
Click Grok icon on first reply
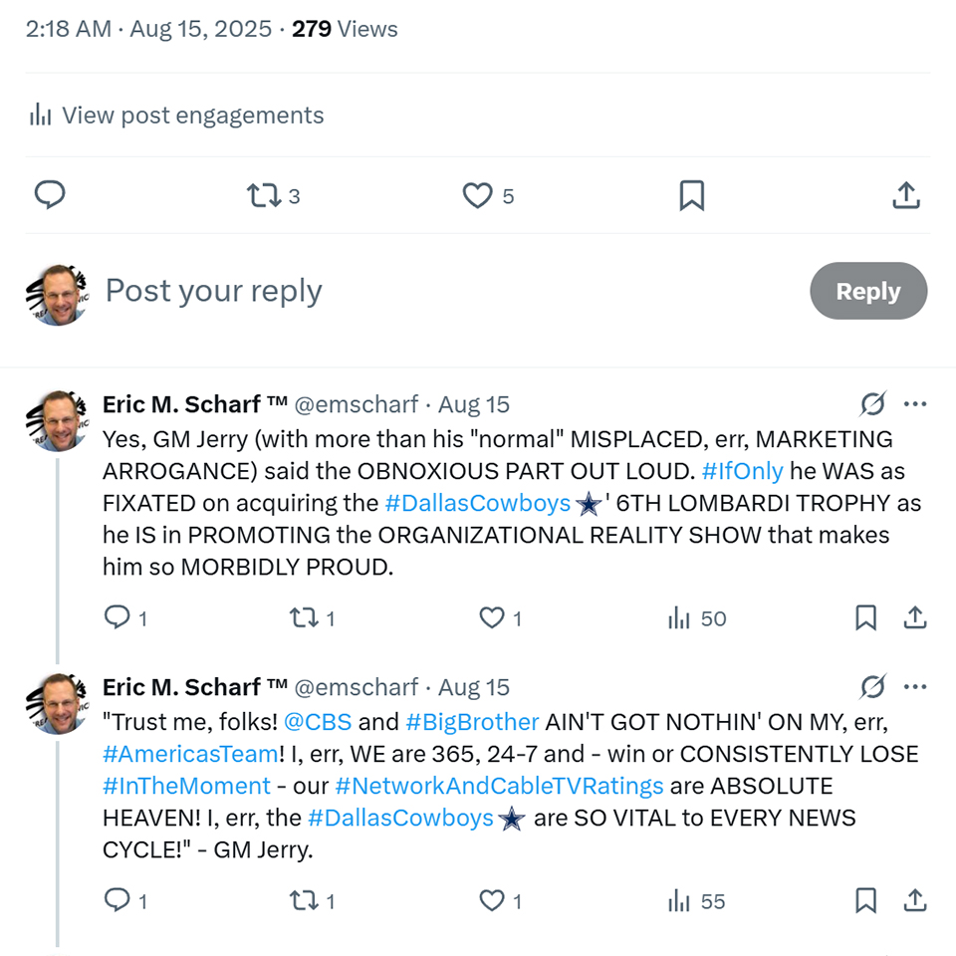872,404
